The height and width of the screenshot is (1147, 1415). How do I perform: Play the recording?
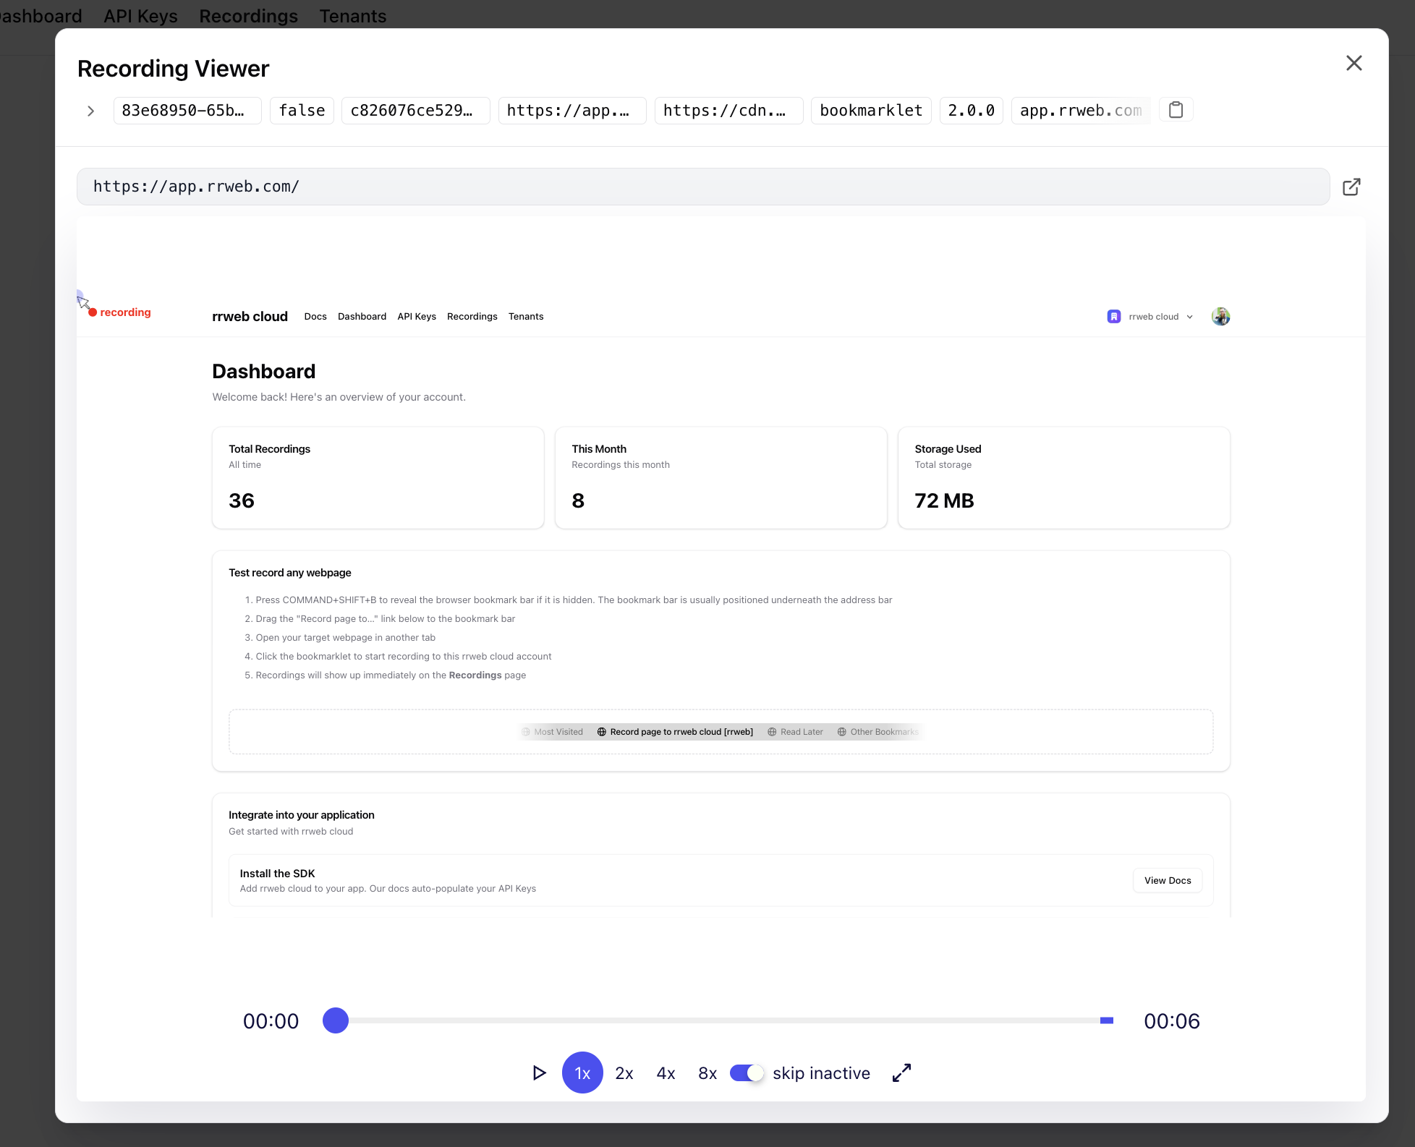coord(539,1073)
